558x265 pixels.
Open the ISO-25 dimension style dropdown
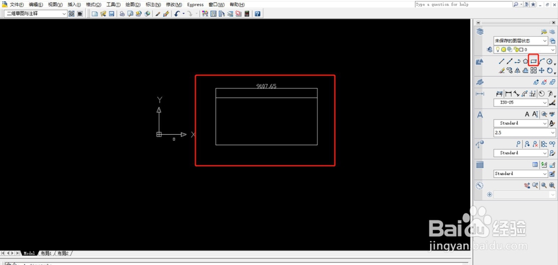coord(521,102)
